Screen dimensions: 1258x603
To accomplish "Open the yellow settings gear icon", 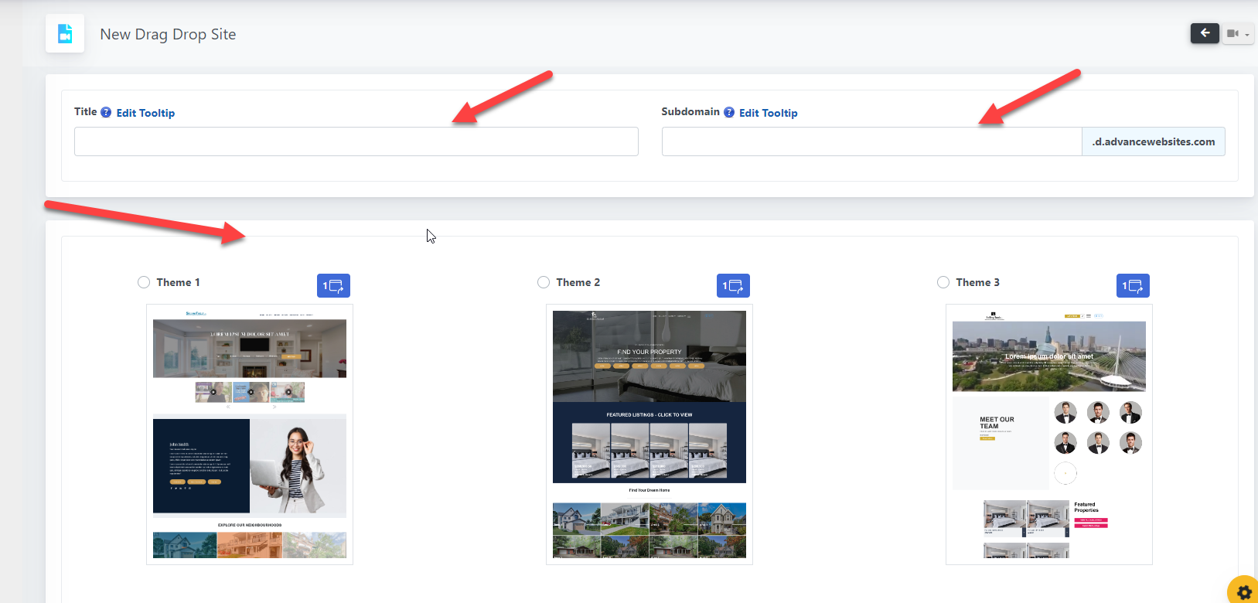I will coord(1243,592).
